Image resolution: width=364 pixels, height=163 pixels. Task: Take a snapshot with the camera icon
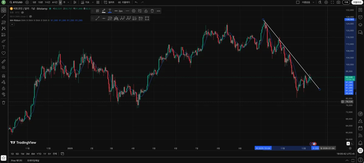coord(339,2)
